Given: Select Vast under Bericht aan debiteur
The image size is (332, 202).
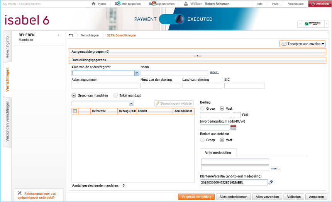Looking at the screenshot, I should coord(222,140).
